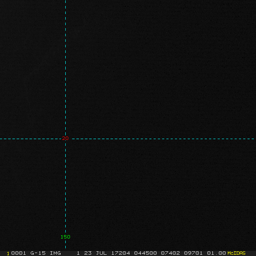Click the day number 23 in status bar
The height and width of the screenshot is (256, 256).
[88, 253]
